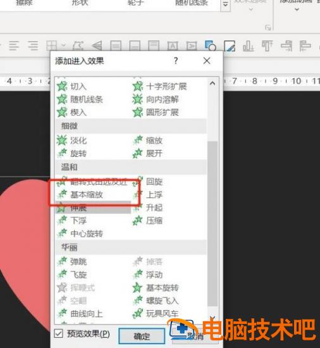320x348 pixels.
Task: Select the 展开 subtle effect
Action: click(x=148, y=153)
